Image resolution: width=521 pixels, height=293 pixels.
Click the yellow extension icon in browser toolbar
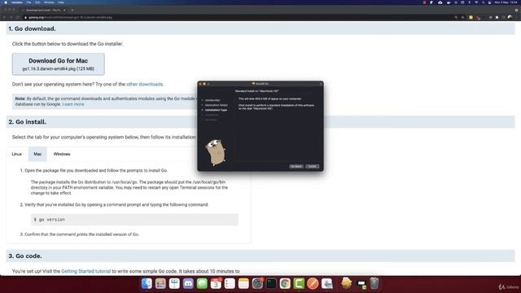point(471,17)
